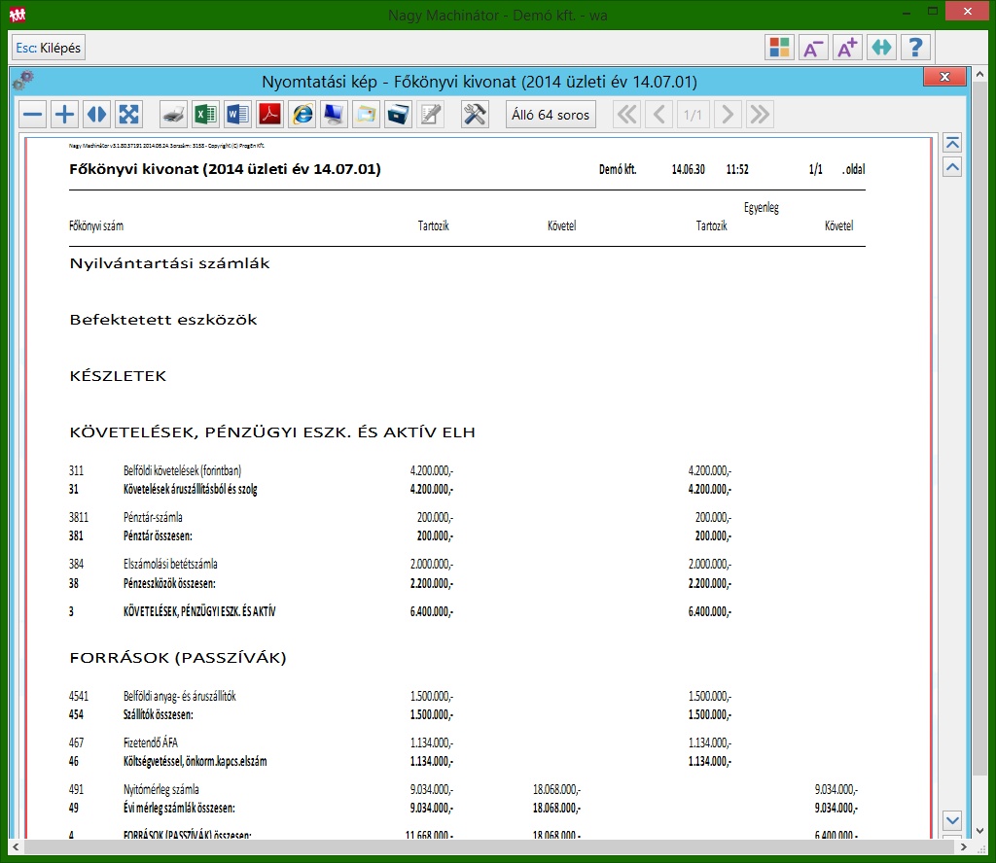Print the report with printer icon
The width and height of the screenshot is (996, 863).
click(173, 115)
